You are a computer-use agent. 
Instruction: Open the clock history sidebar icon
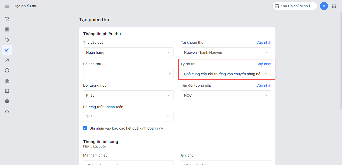7,70
